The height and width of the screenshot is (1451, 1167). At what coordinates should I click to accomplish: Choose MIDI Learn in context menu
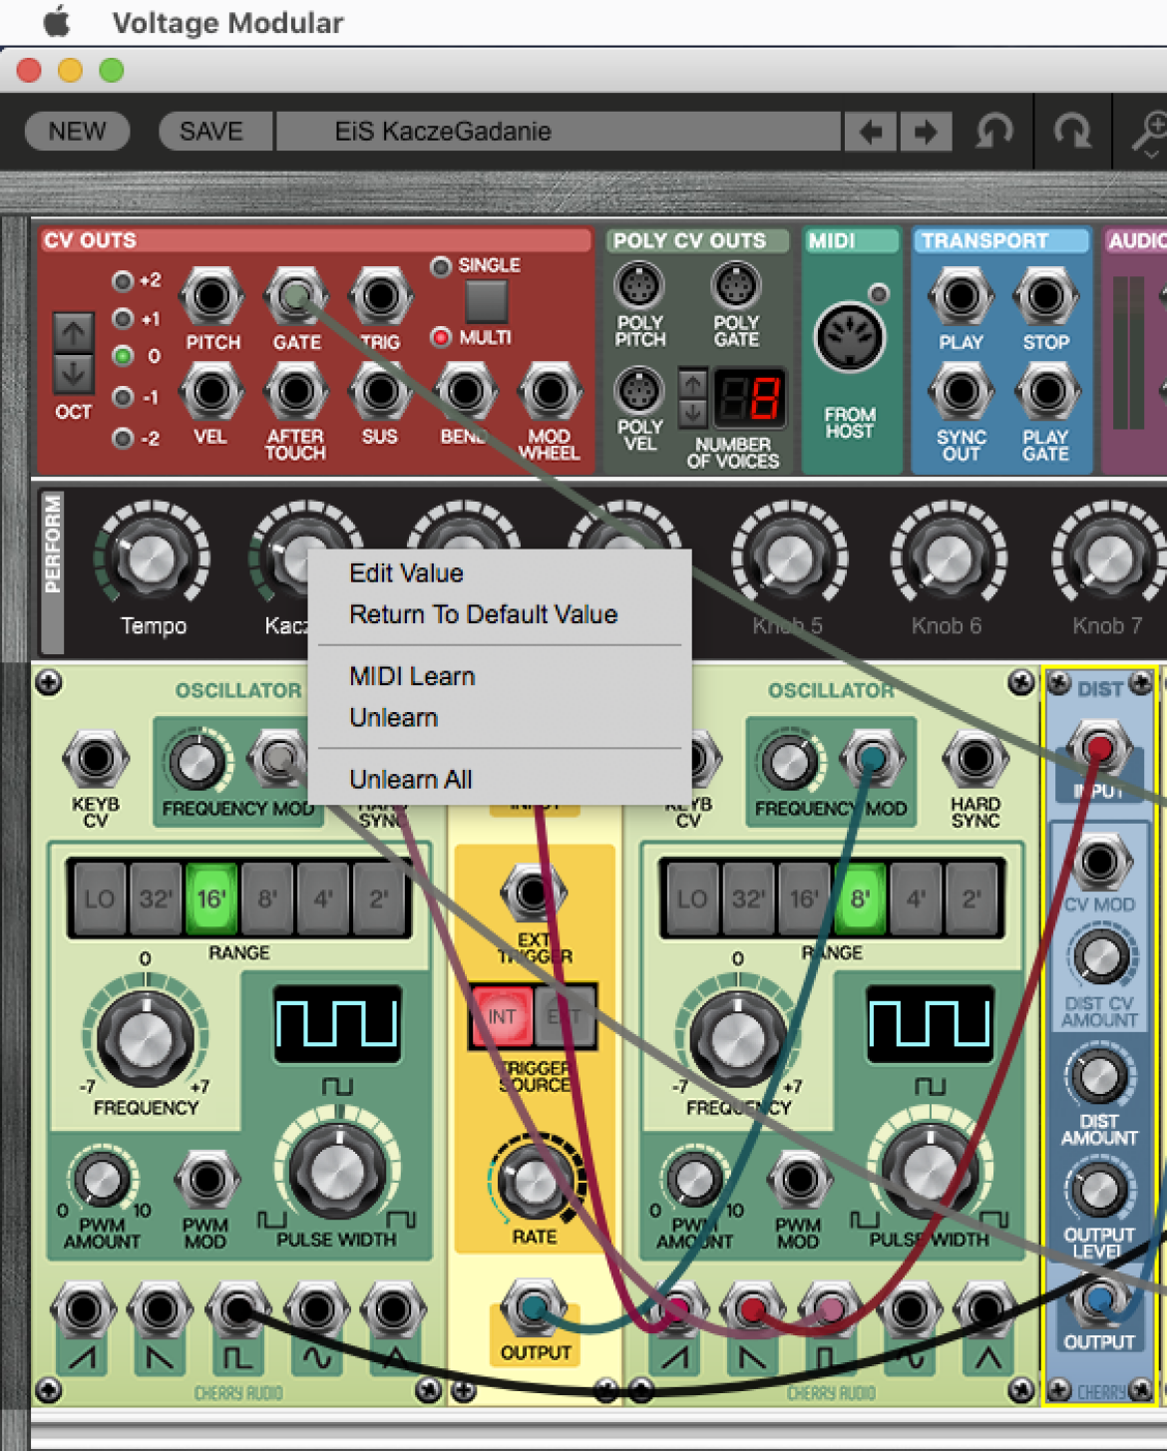pyautogui.click(x=412, y=676)
